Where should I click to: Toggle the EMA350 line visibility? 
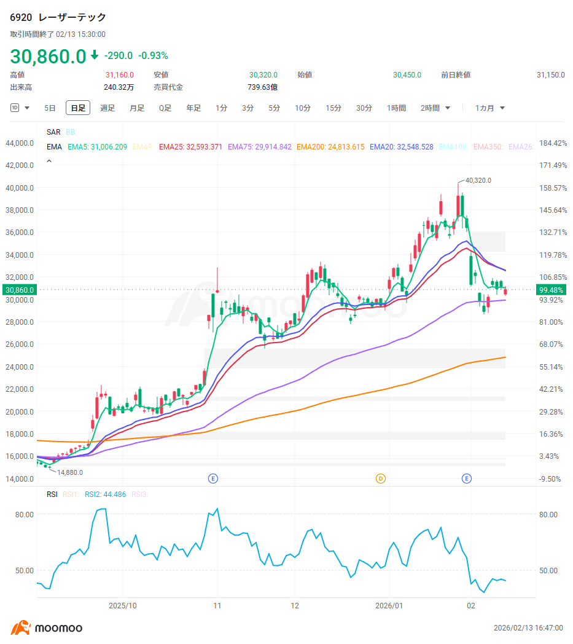point(488,147)
